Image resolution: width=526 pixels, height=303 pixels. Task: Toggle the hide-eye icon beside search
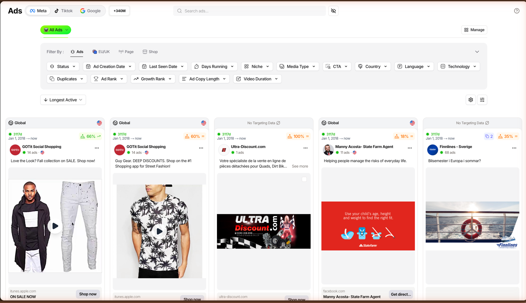pos(333,11)
